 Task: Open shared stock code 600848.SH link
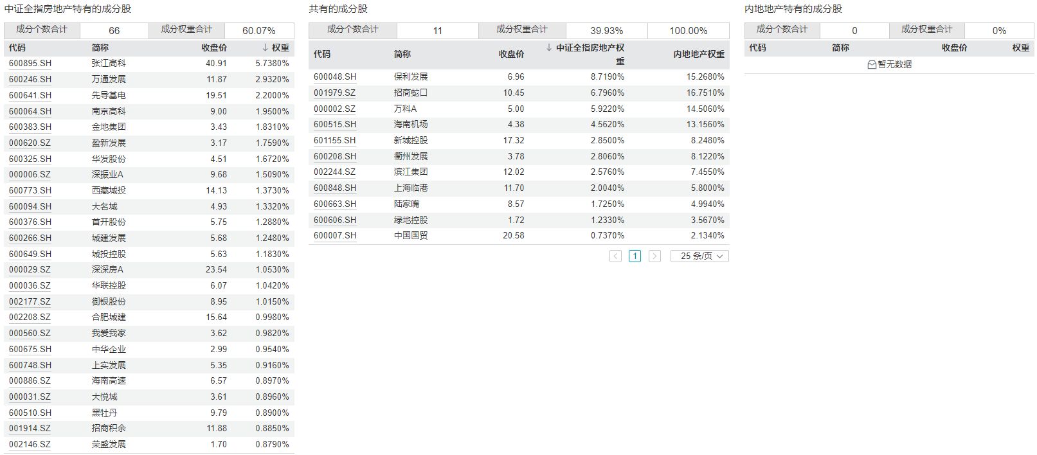[x=335, y=188]
